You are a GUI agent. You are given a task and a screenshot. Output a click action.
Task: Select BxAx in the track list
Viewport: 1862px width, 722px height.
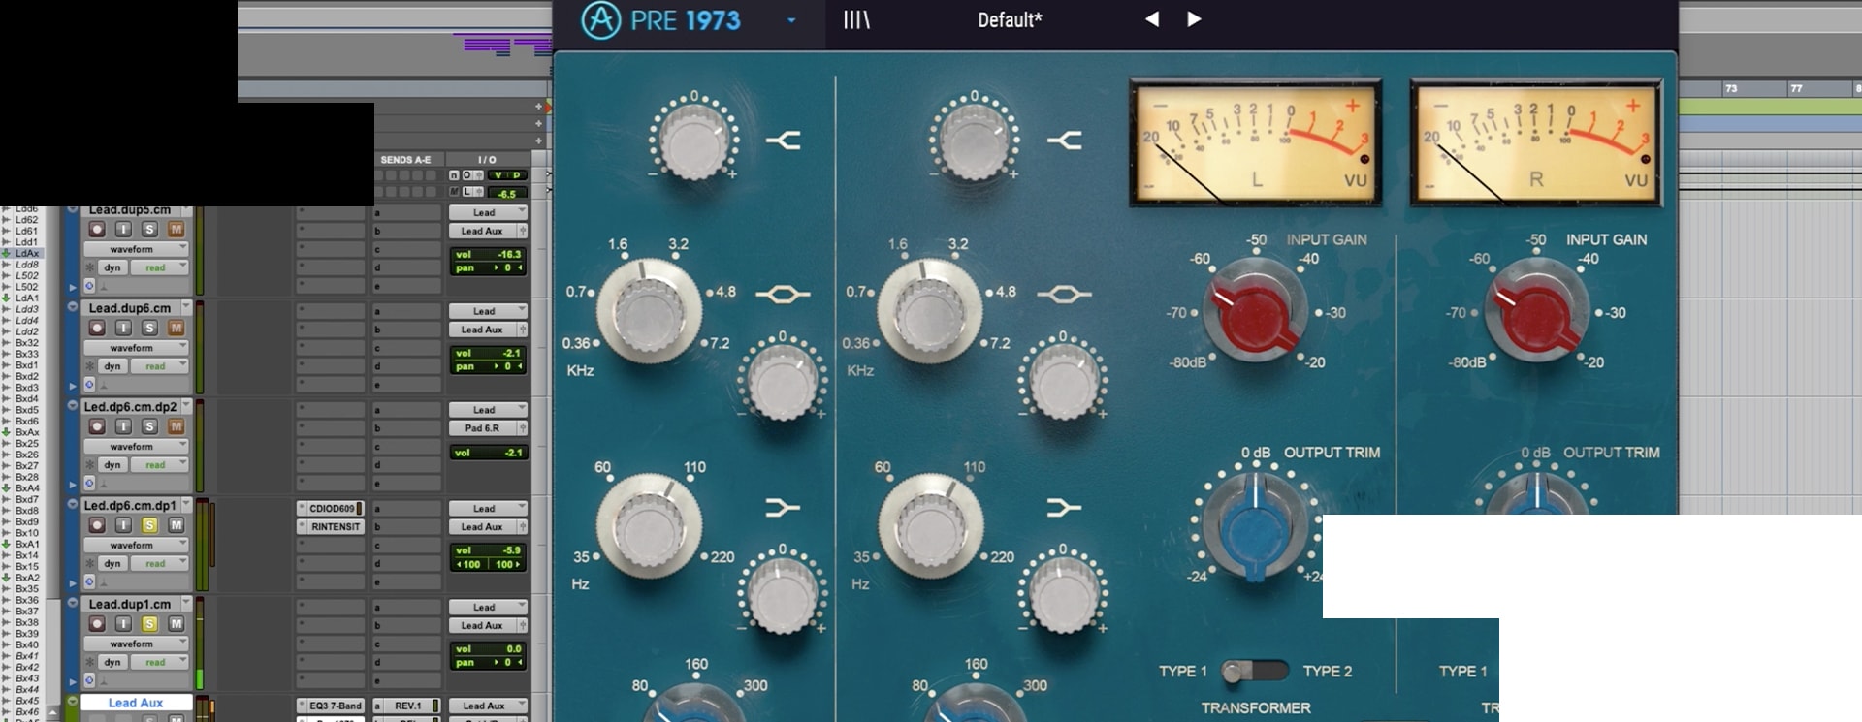click(x=26, y=432)
